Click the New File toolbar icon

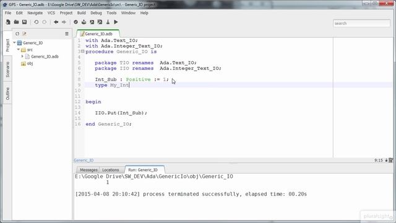click(8, 22)
